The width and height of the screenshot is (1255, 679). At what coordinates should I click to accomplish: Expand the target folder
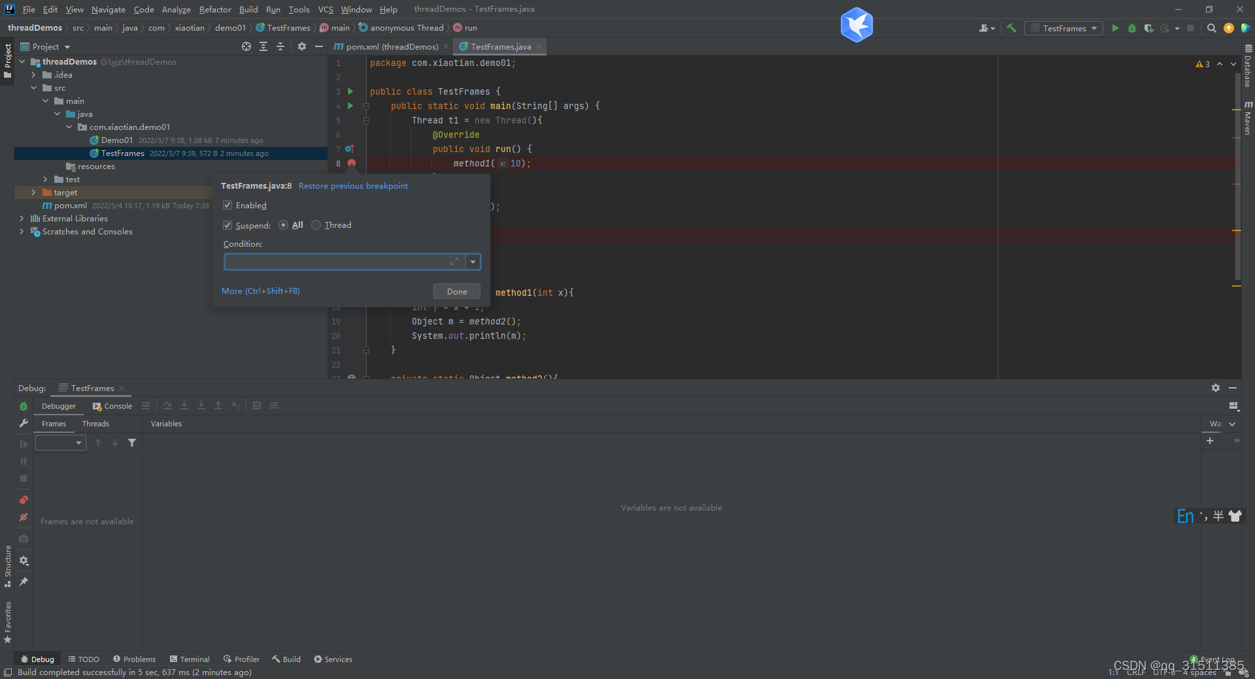pos(34,193)
